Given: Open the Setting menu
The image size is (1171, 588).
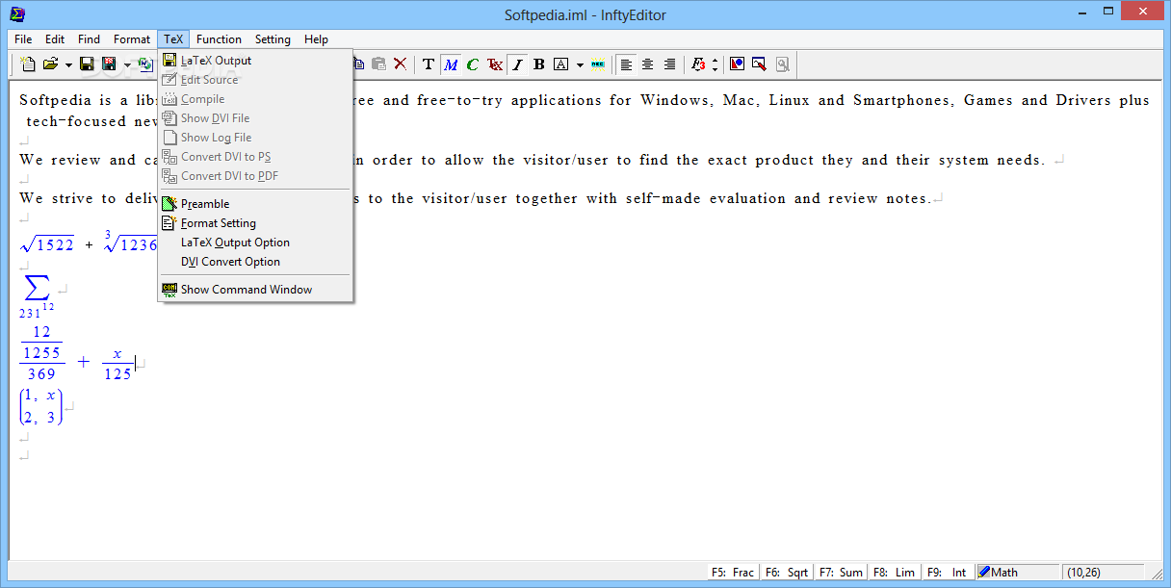Looking at the screenshot, I should click(x=273, y=39).
